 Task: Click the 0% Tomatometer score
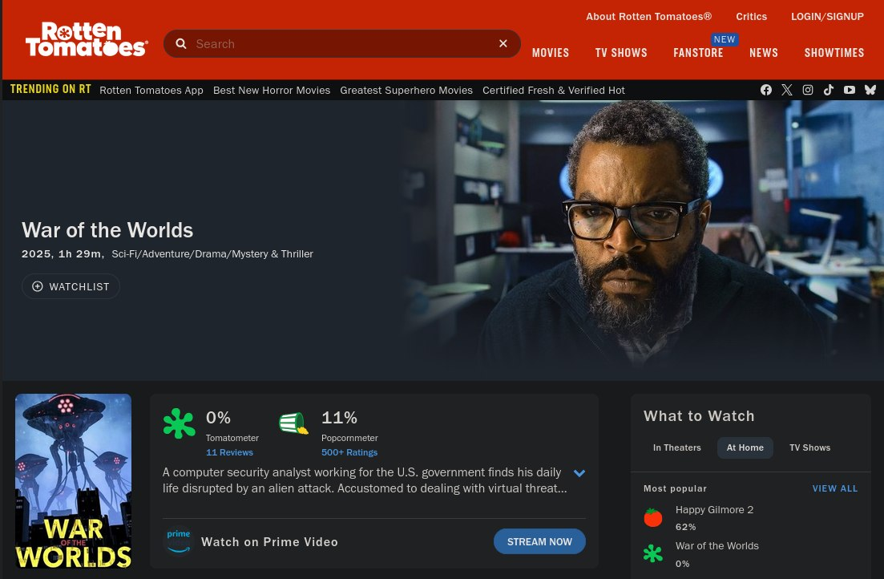[x=218, y=418]
